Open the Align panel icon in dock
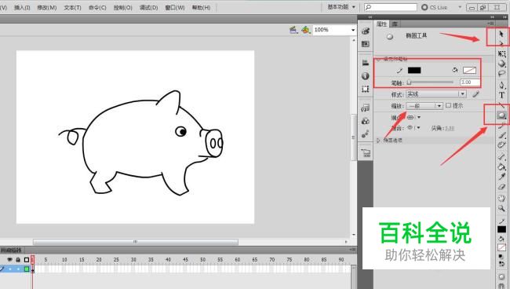This screenshot has width=510, height=289. pos(366,63)
